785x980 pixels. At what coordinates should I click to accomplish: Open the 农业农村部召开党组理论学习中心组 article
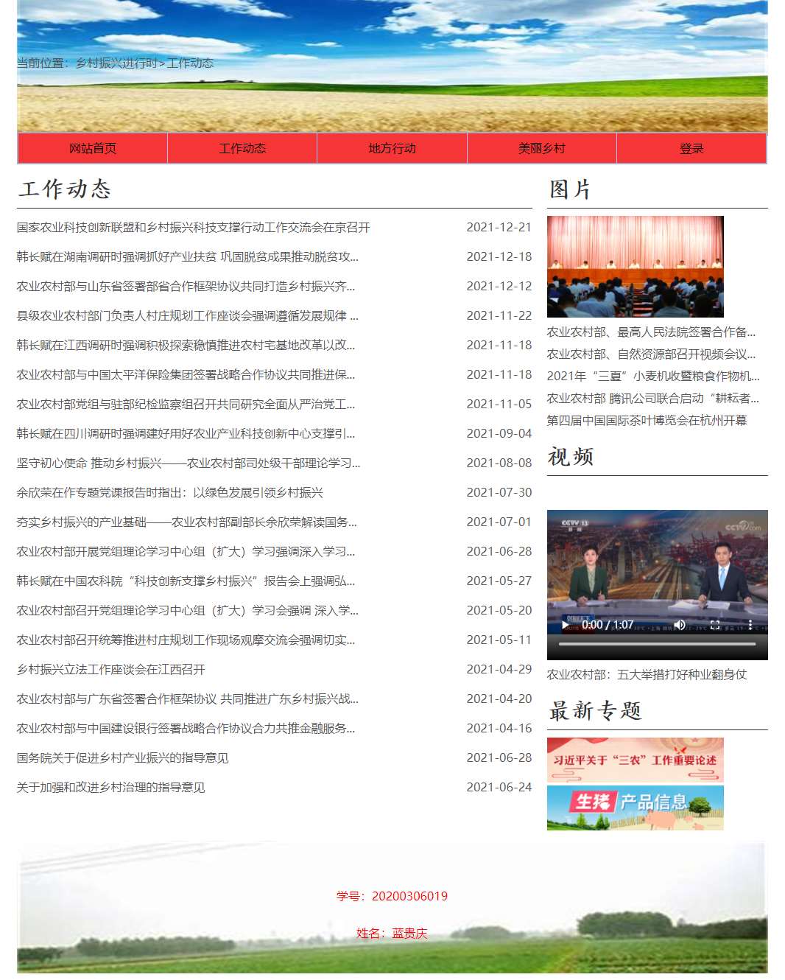(x=188, y=611)
